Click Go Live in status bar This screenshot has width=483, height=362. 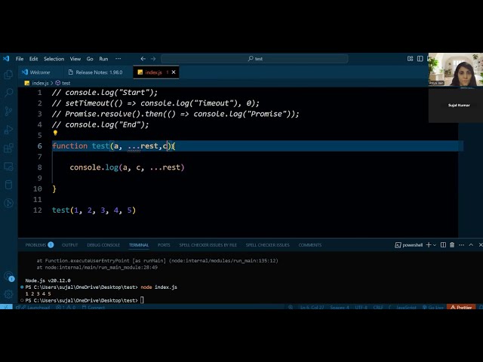tap(433, 307)
